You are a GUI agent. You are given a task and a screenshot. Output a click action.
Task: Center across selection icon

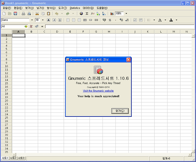85,20
